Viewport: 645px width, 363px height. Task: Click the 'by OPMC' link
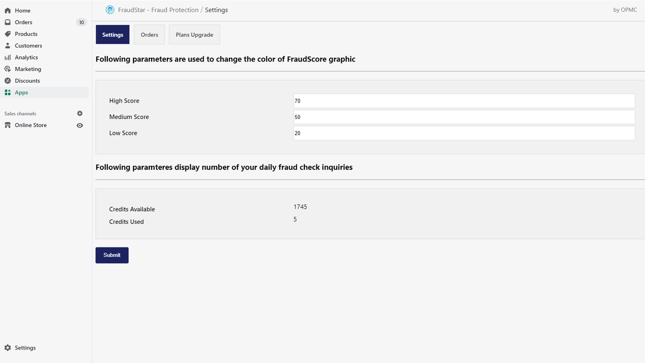[x=625, y=10]
